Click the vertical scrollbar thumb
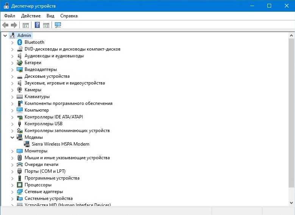Image resolution: width=295 pixels, height=215 pixels. pos(292,113)
